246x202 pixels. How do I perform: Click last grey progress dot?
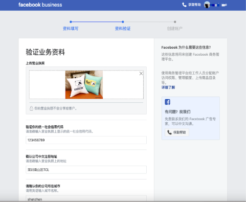(175, 22)
